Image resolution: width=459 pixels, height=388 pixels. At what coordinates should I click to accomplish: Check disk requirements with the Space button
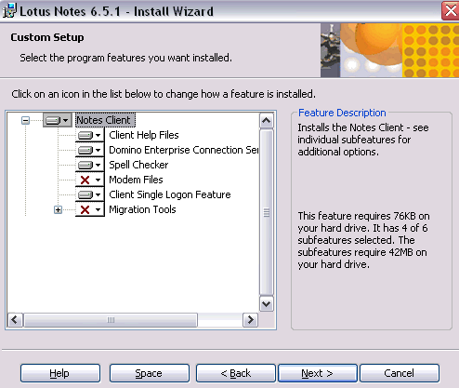tap(149, 373)
